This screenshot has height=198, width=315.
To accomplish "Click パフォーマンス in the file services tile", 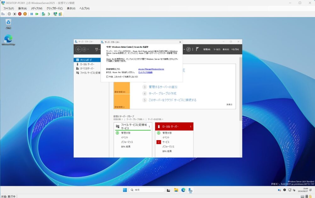I will pyautogui.click(x=127, y=142).
